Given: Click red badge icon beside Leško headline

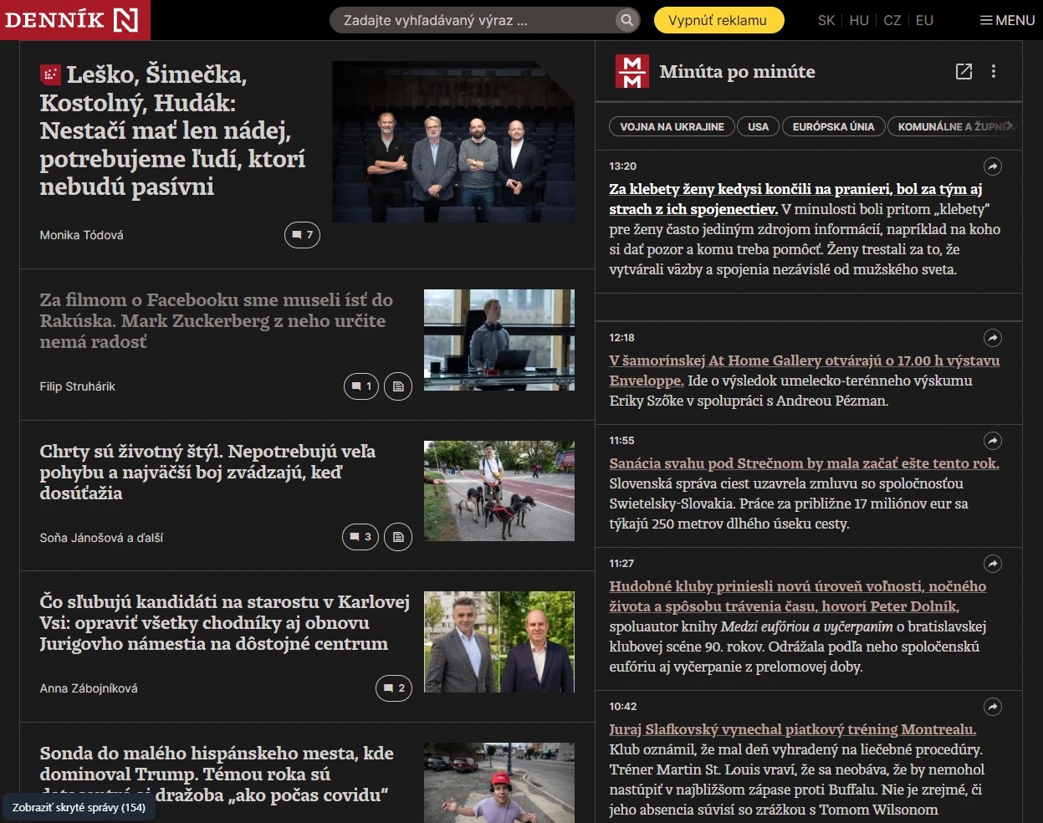Looking at the screenshot, I should [x=50, y=75].
